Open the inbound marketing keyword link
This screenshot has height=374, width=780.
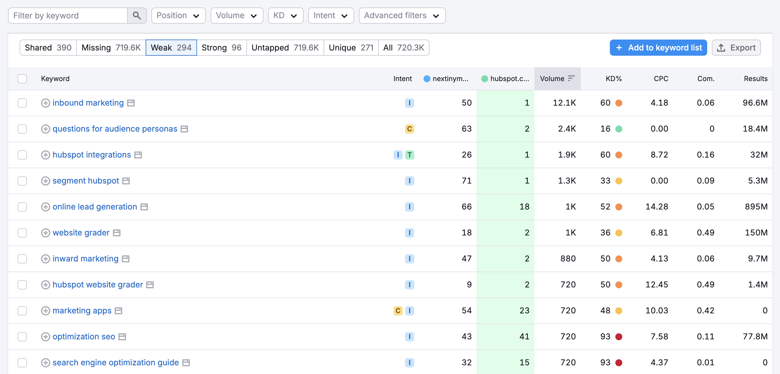tap(88, 103)
